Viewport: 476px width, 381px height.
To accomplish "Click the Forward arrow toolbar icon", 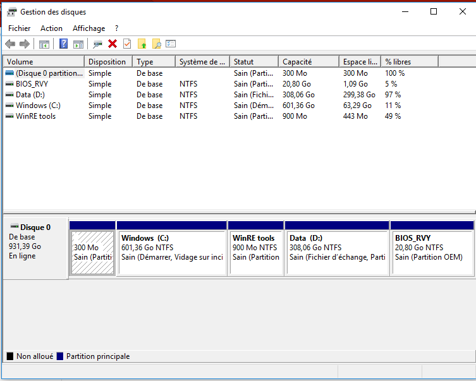I will tap(25, 44).
